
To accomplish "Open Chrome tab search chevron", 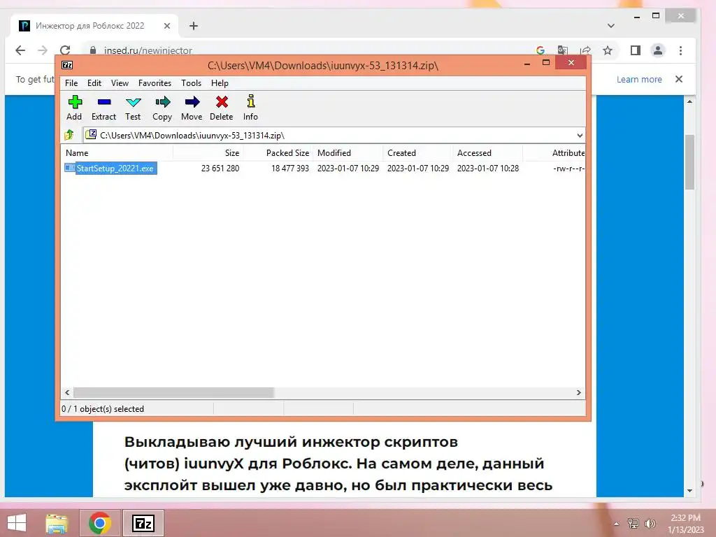I will pos(611,26).
